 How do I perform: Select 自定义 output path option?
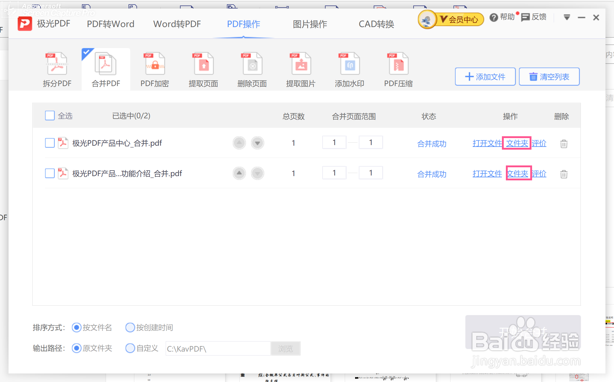point(130,348)
